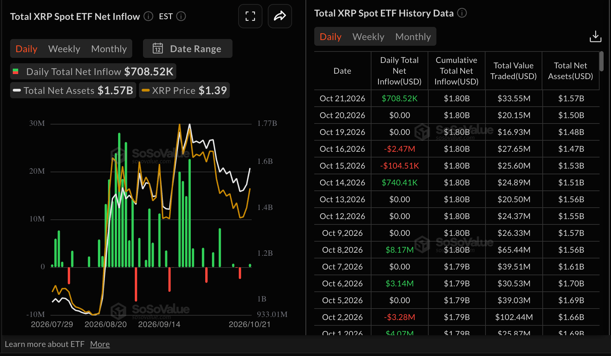Screen dimensions: 611x356
Task: Switch History Data table to Weekly
Action: tap(368, 37)
